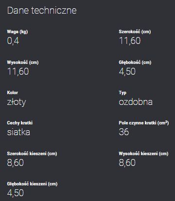
Task: Click the type value ozdobna
Action: [x=136, y=102]
